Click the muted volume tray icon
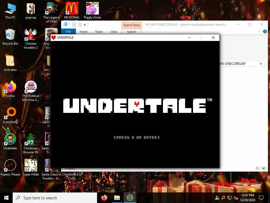Image resolution: width=270 pixels, height=203 pixels. click(x=236, y=198)
